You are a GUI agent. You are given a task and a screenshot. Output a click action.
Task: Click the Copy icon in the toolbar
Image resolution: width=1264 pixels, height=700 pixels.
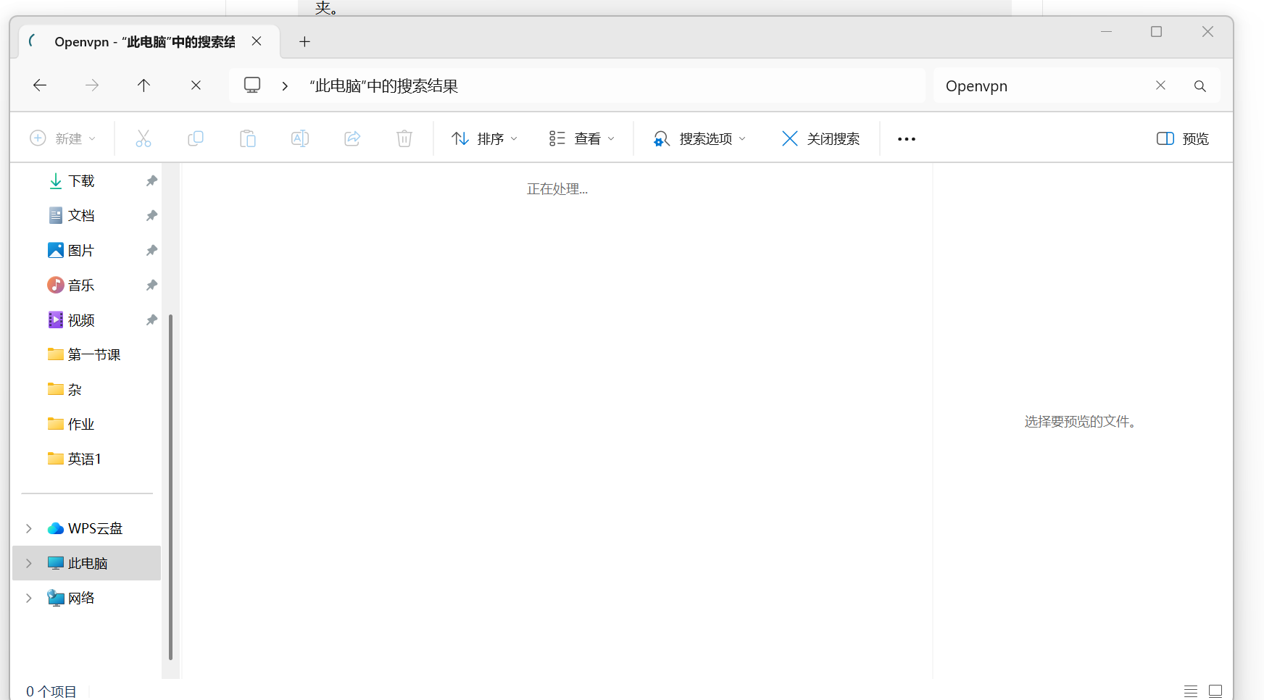[x=195, y=138]
